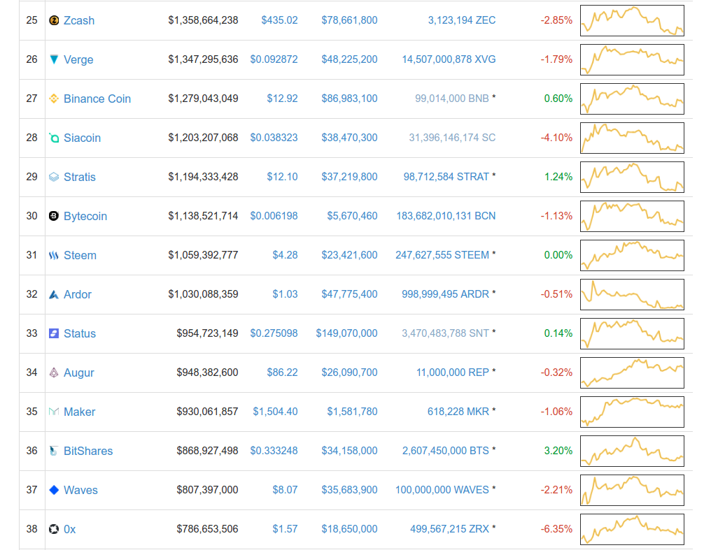Screen dimensions: 711x550
Task: Click Zcash price $435.02
Action: pyautogui.click(x=279, y=20)
